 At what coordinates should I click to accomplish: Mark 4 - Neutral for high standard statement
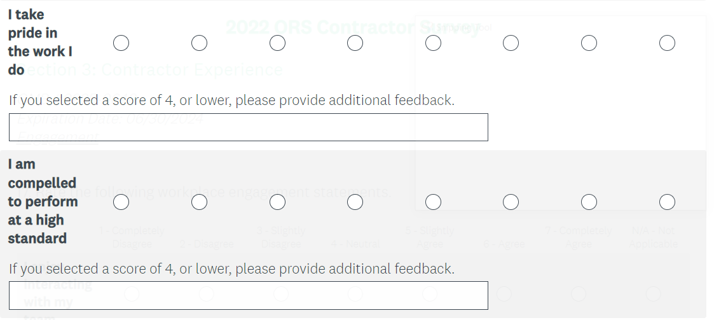coord(355,202)
